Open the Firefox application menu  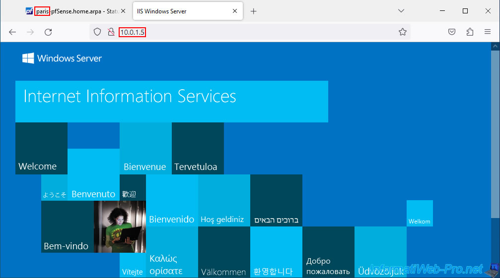click(x=487, y=32)
